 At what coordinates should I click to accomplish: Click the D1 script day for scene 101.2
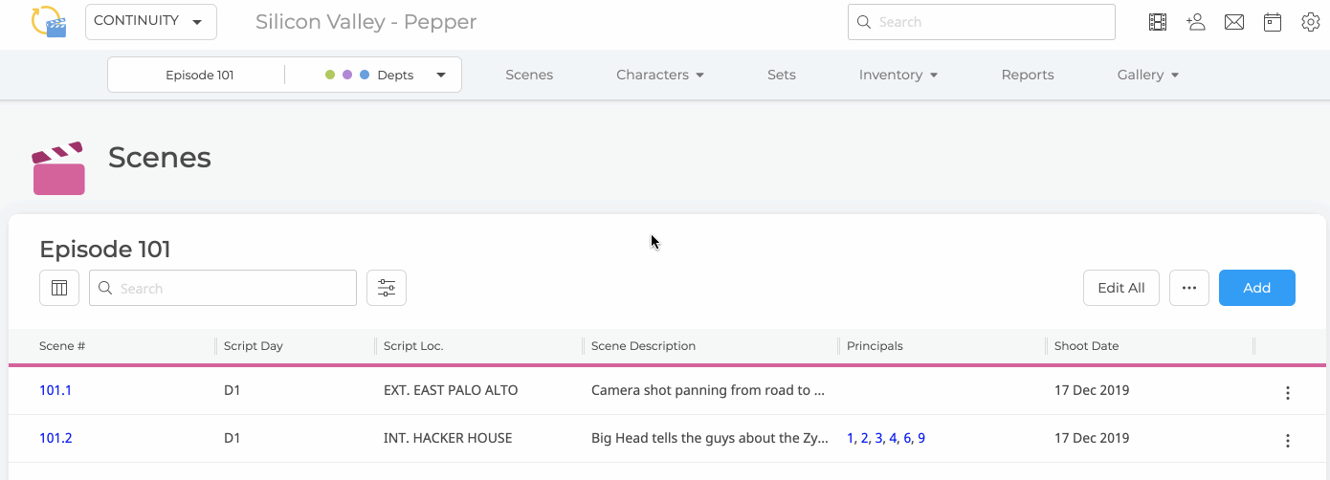(232, 438)
